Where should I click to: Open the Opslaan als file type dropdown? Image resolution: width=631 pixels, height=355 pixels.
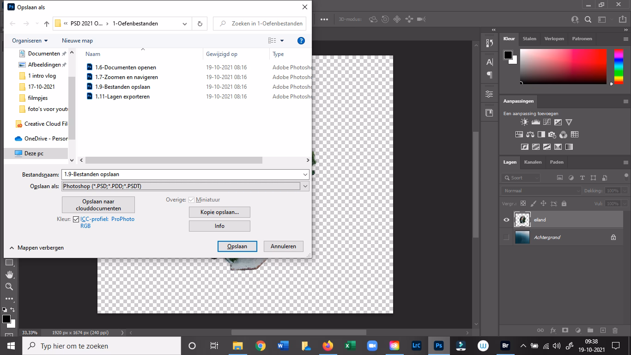click(305, 186)
